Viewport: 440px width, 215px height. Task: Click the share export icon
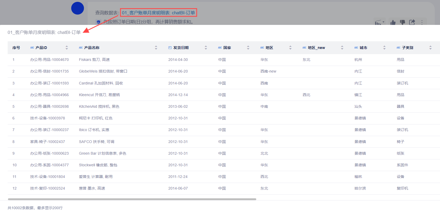tap(412, 23)
